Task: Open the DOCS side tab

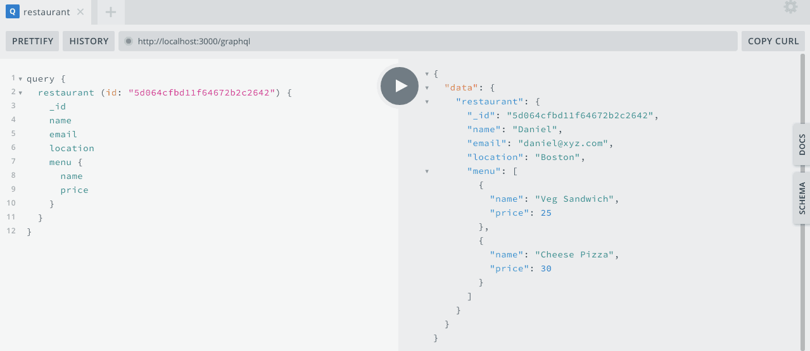Action: [802, 145]
